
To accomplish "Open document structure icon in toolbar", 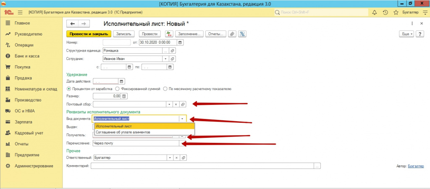I will 242,34.
